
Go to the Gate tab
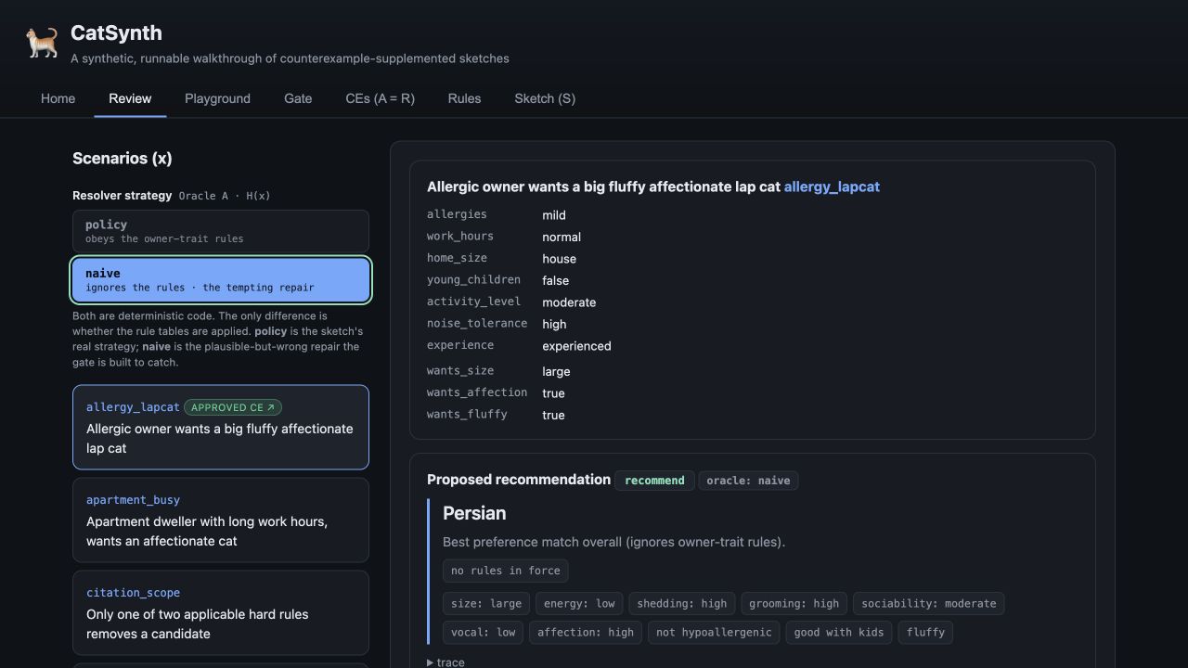click(x=298, y=98)
